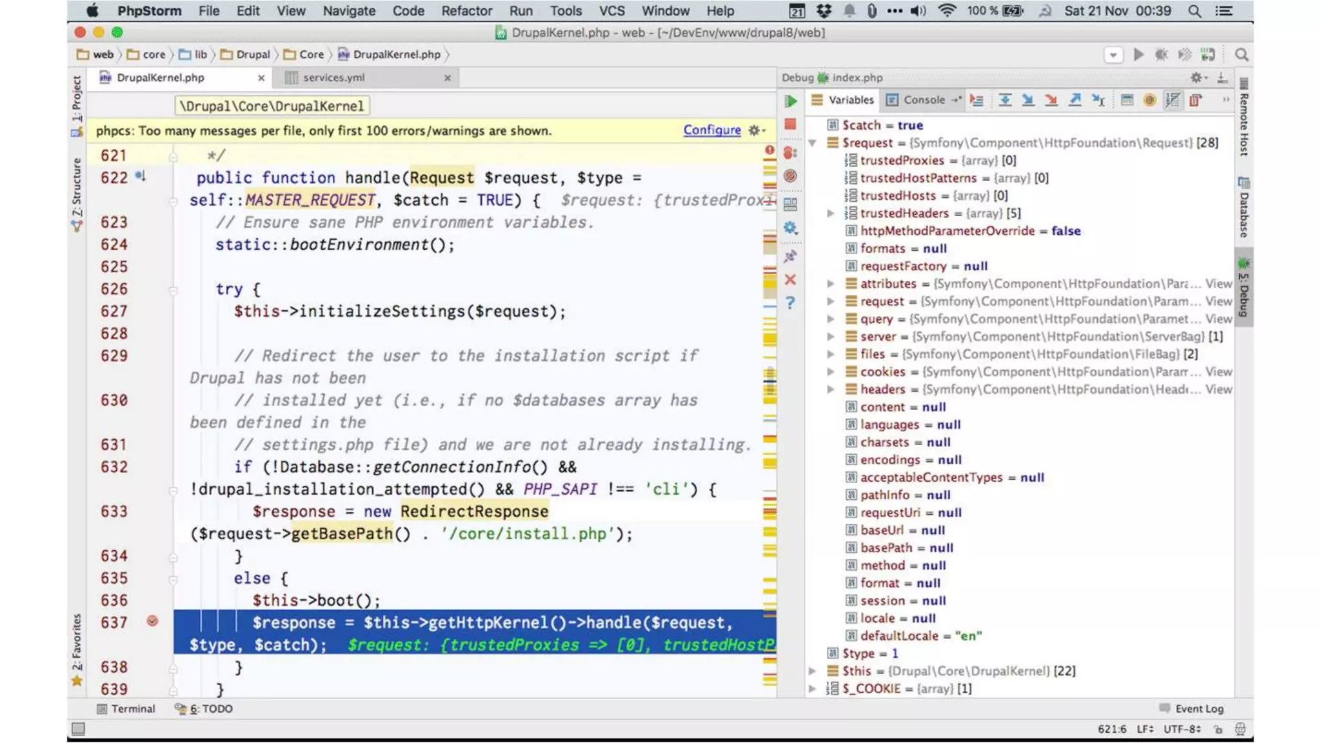This screenshot has height=743, width=1321.
Task: Collapse the $request variable node
Action: tap(813, 143)
